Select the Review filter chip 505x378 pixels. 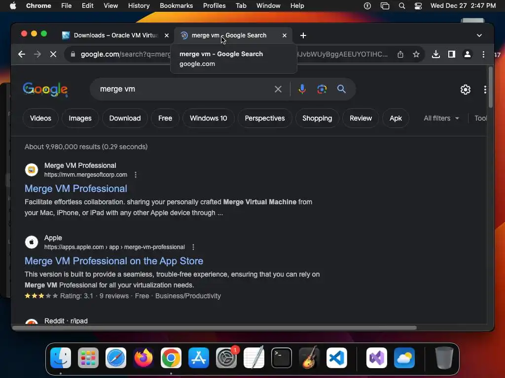[361, 118]
